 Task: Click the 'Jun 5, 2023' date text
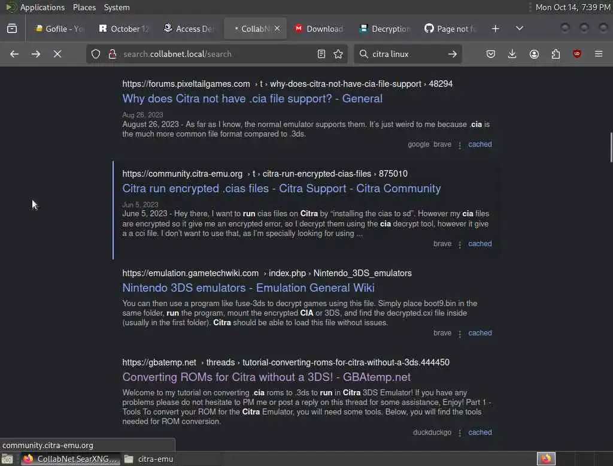[x=140, y=205]
